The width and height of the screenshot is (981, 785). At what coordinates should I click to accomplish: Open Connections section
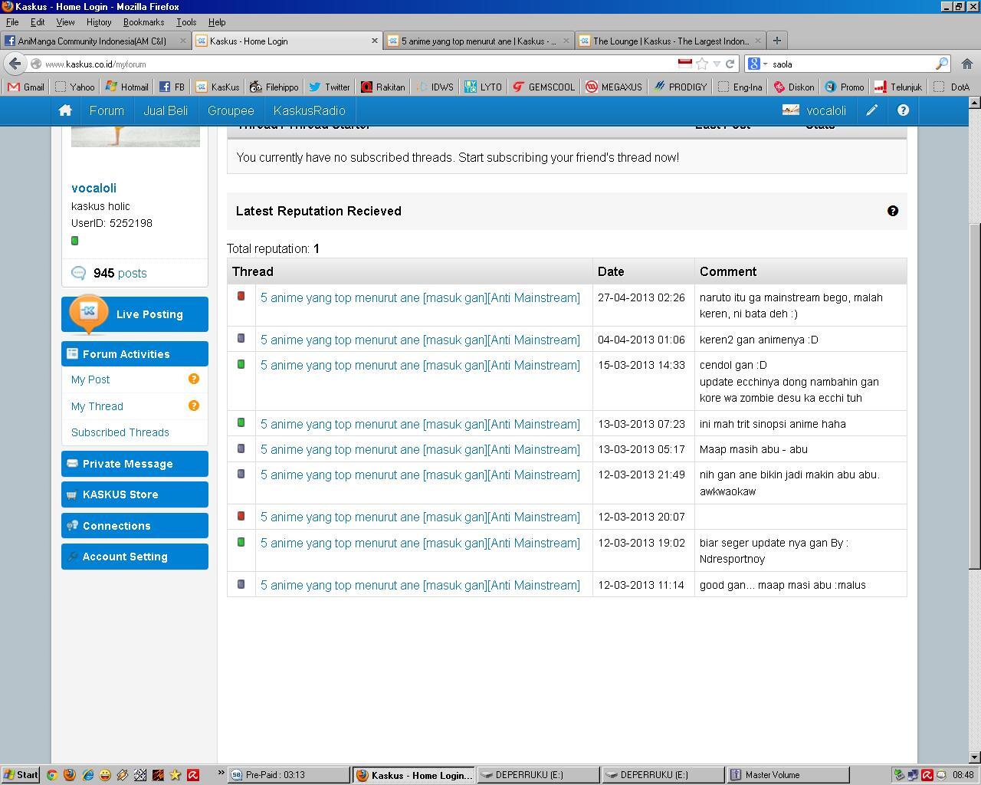coord(135,526)
